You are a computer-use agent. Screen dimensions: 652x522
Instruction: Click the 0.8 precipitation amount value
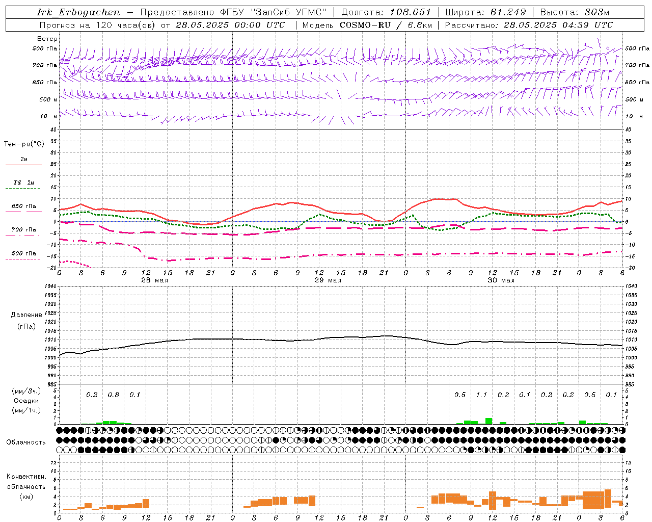[113, 395]
